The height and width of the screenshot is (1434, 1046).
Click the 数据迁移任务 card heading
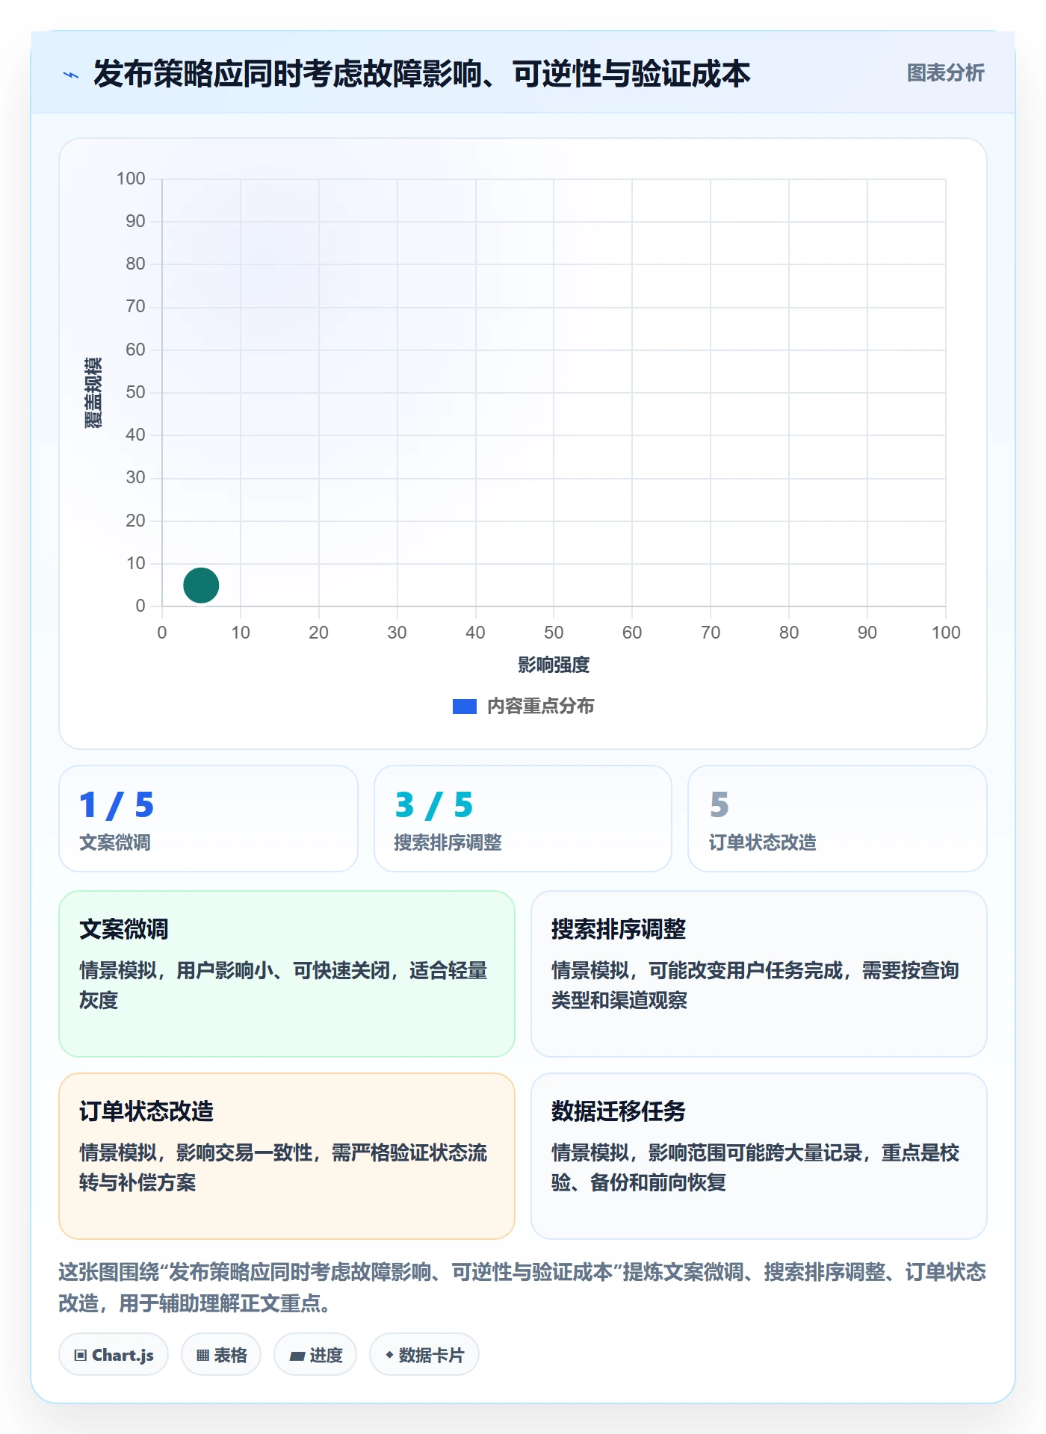(x=619, y=1111)
